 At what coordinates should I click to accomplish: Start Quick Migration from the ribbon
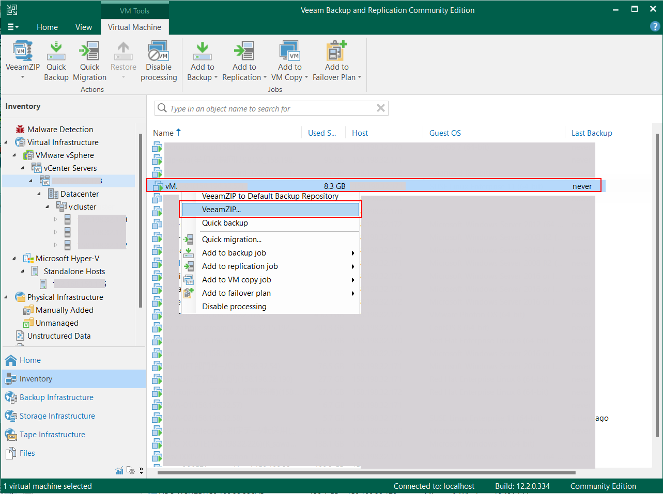[x=89, y=51]
